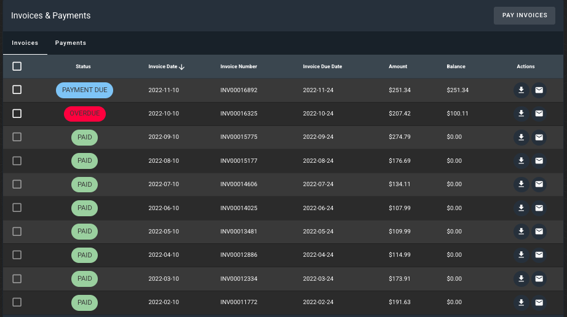Viewport: 567px width, 317px height.
Task: Check the select-all header checkbox
Action: pyautogui.click(x=17, y=66)
